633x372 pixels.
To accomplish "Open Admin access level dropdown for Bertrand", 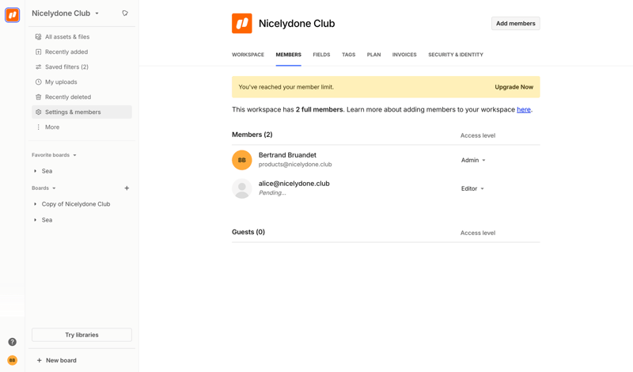I will pyautogui.click(x=473, y=161).
